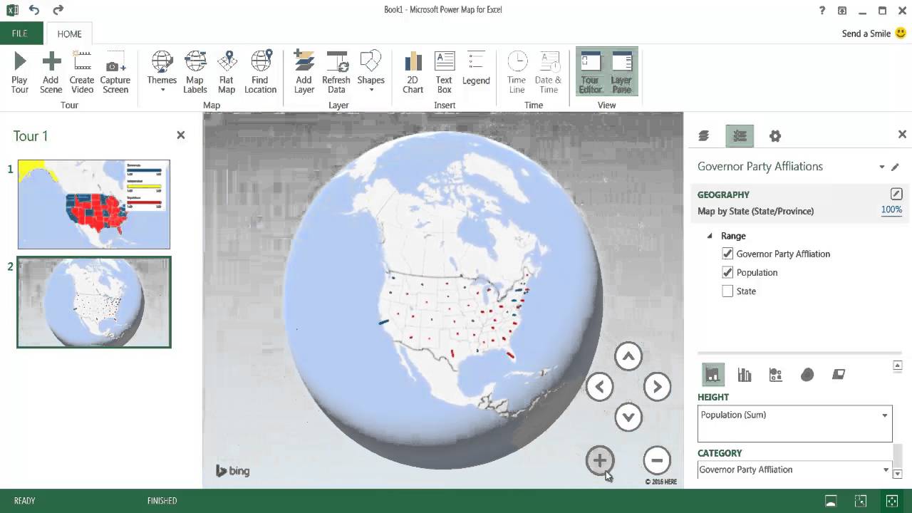
Task: Toggle the Tour Editor pane
Action: click(591, 73)
